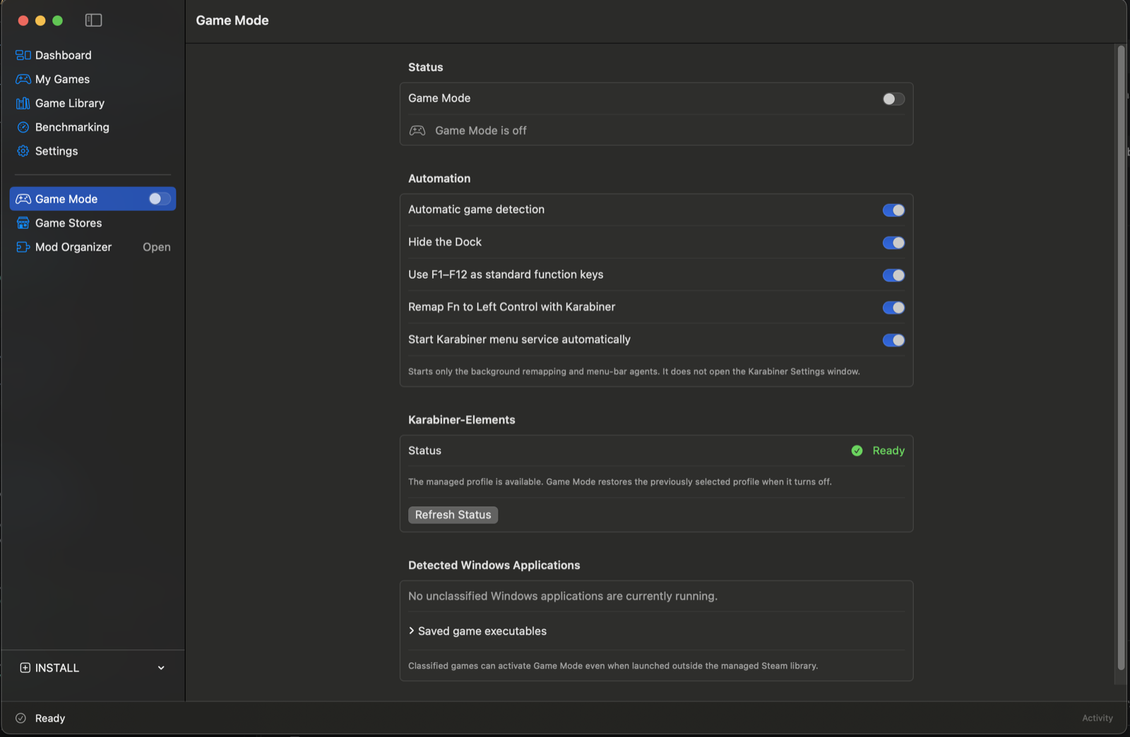Viewport: 1130px width, 737px height.
Task: Open Settings from the sidebar
Action: (x=93, y=151)
